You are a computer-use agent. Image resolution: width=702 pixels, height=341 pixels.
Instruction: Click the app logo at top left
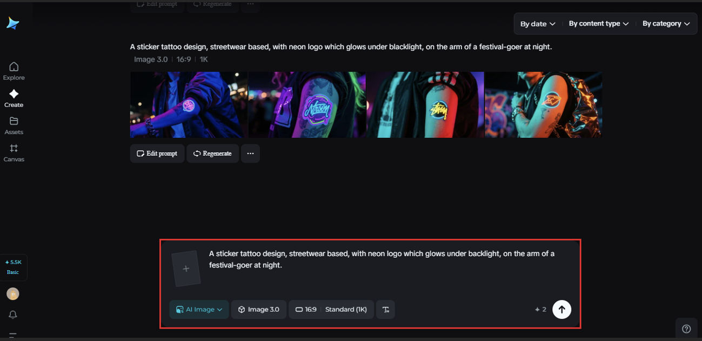pos(13,23)
